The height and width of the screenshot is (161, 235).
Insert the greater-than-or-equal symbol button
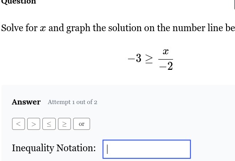[x=64, y=124]
